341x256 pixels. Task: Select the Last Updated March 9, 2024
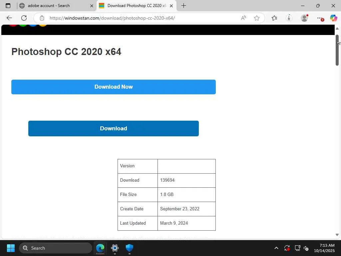click(174, 223)
